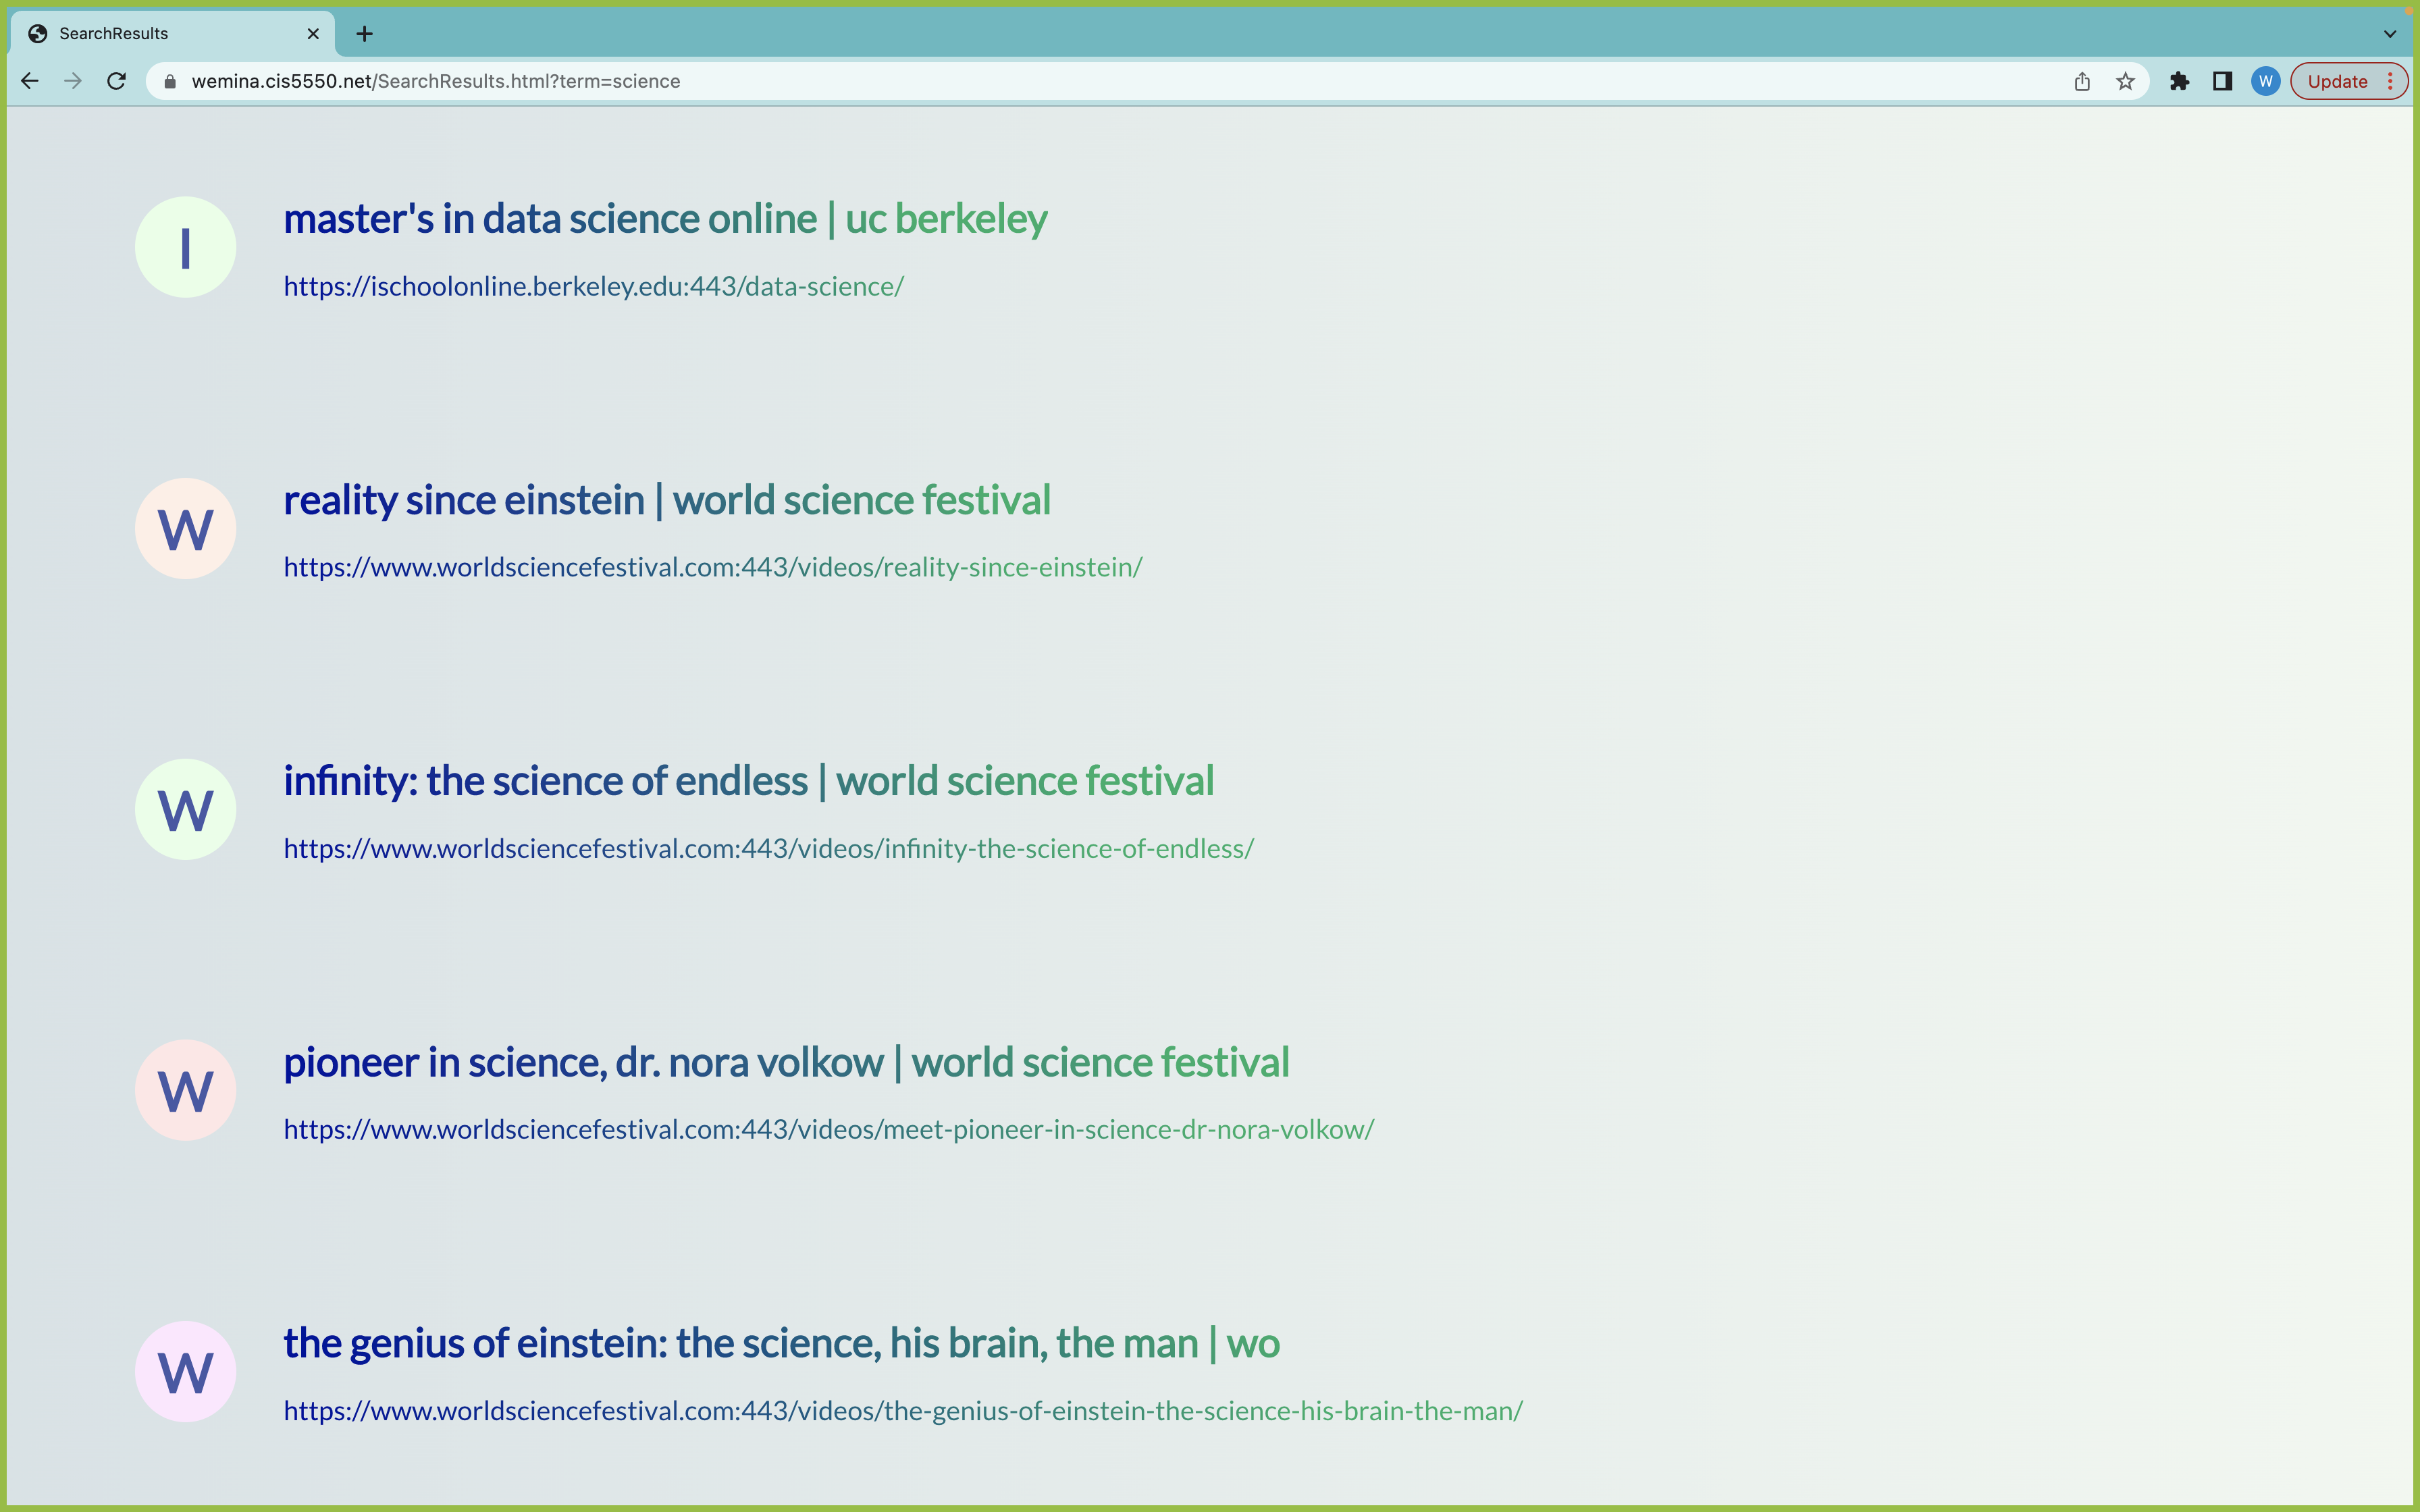Open meet-pioneer-in-science-dr-nora-volkow URL
The image size is (2420, 1512).
coord(828,1129)
